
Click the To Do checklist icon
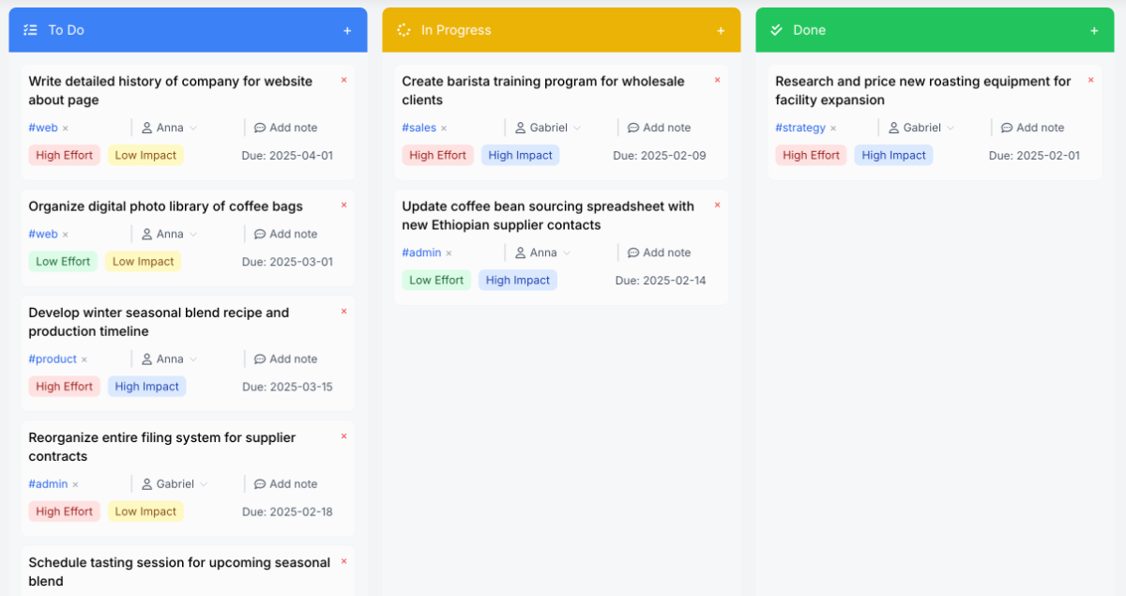30,30
